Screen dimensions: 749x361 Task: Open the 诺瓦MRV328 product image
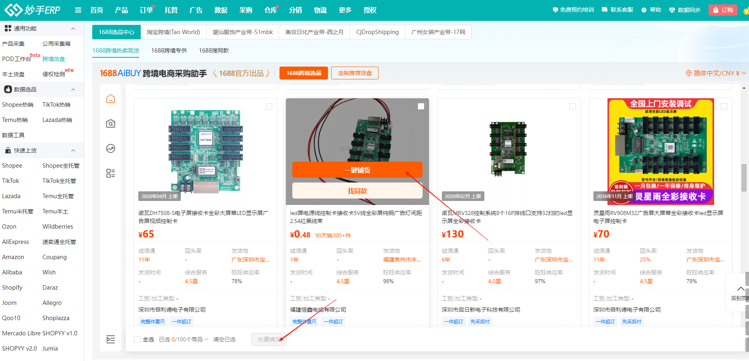coord(509,152)
